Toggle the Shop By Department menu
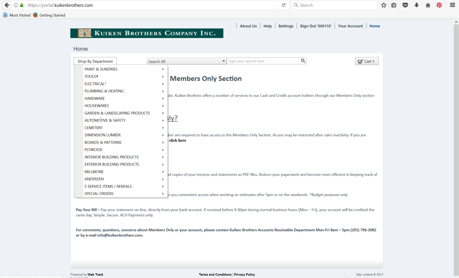Viewport: 459px width, 278px height. pos(95,61)
